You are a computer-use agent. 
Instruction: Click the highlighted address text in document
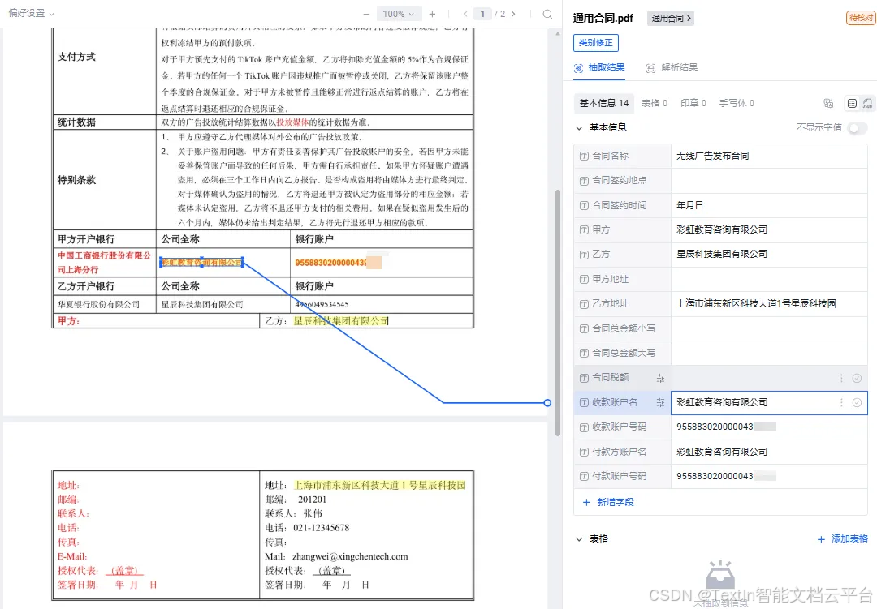380,486
